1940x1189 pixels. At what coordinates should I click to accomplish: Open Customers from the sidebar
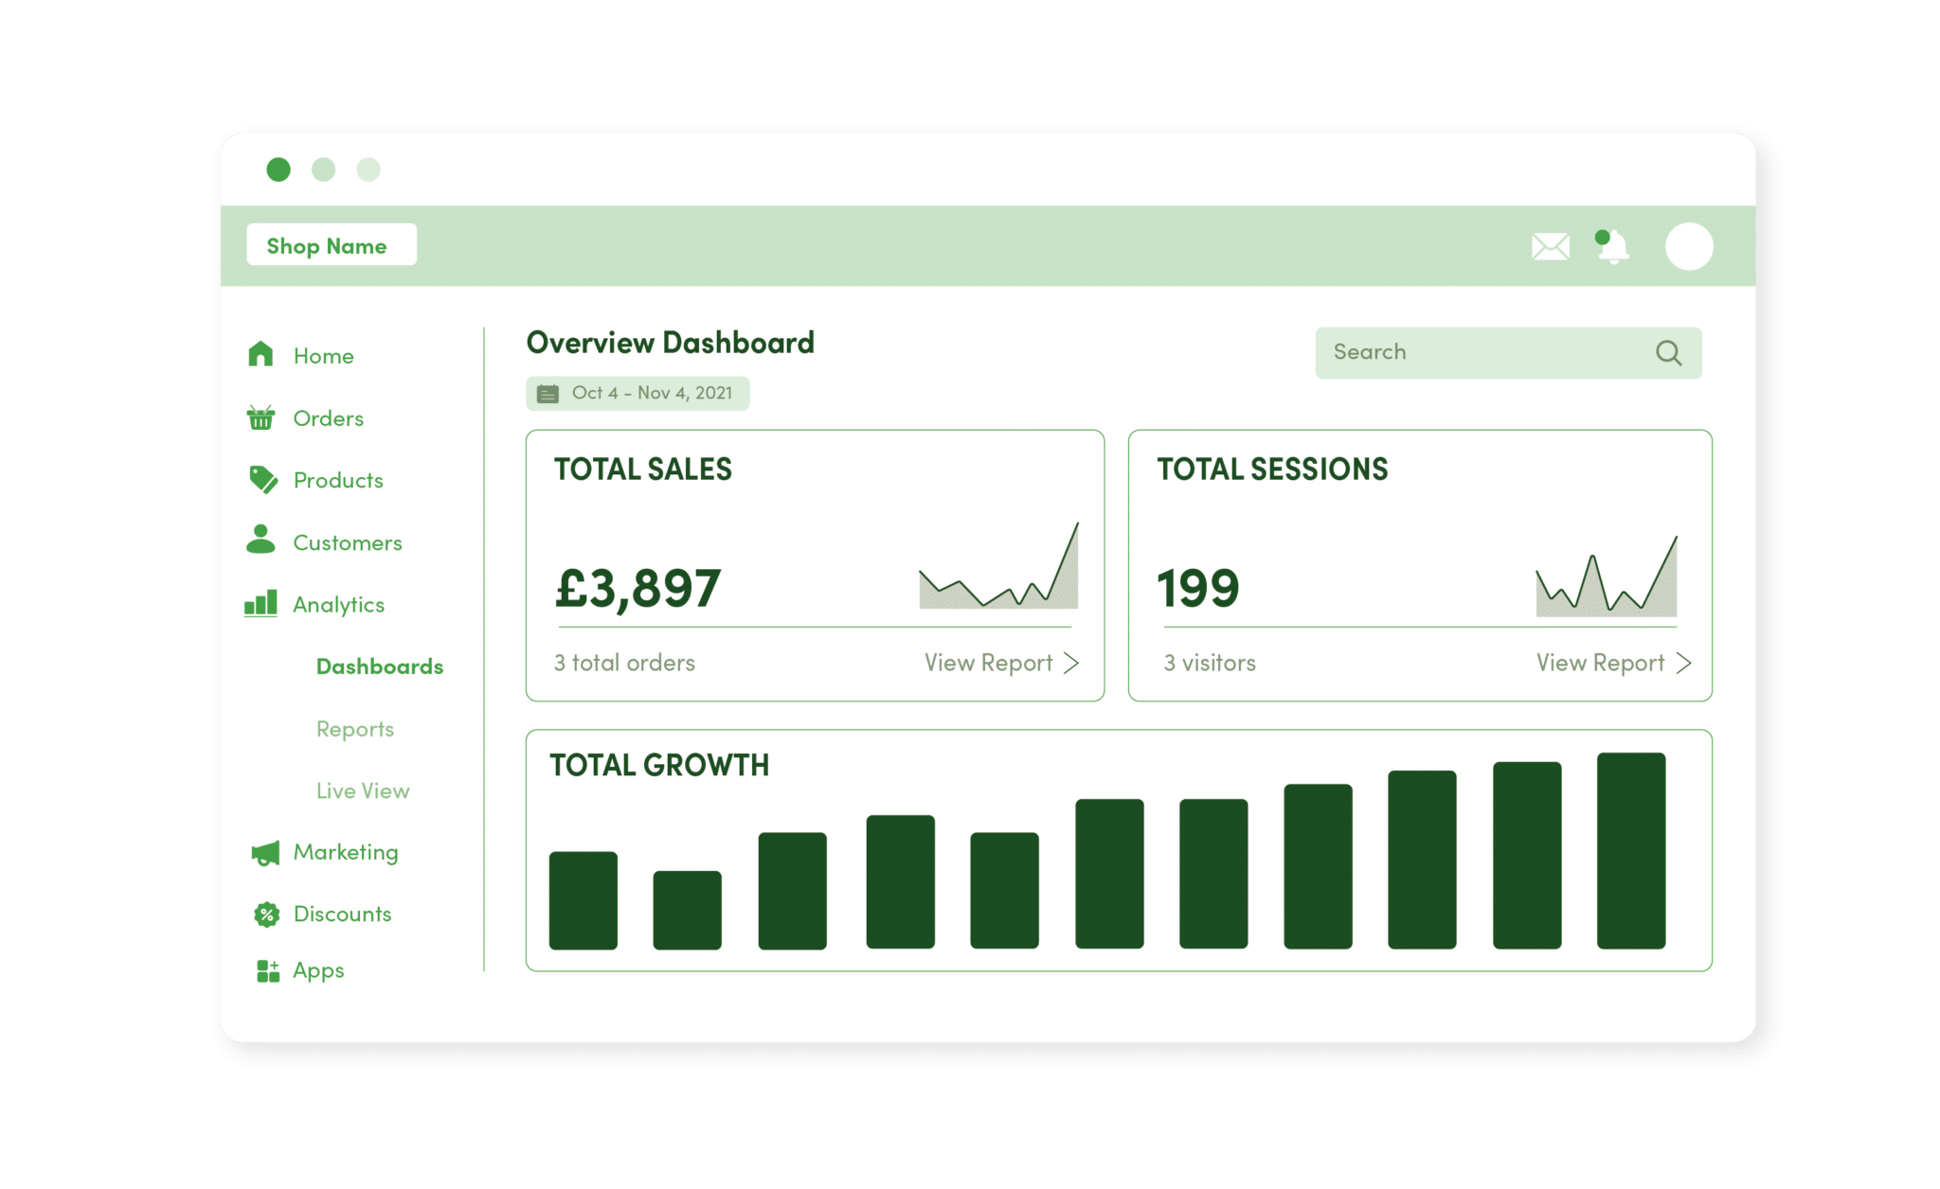[x=348, y=542]
